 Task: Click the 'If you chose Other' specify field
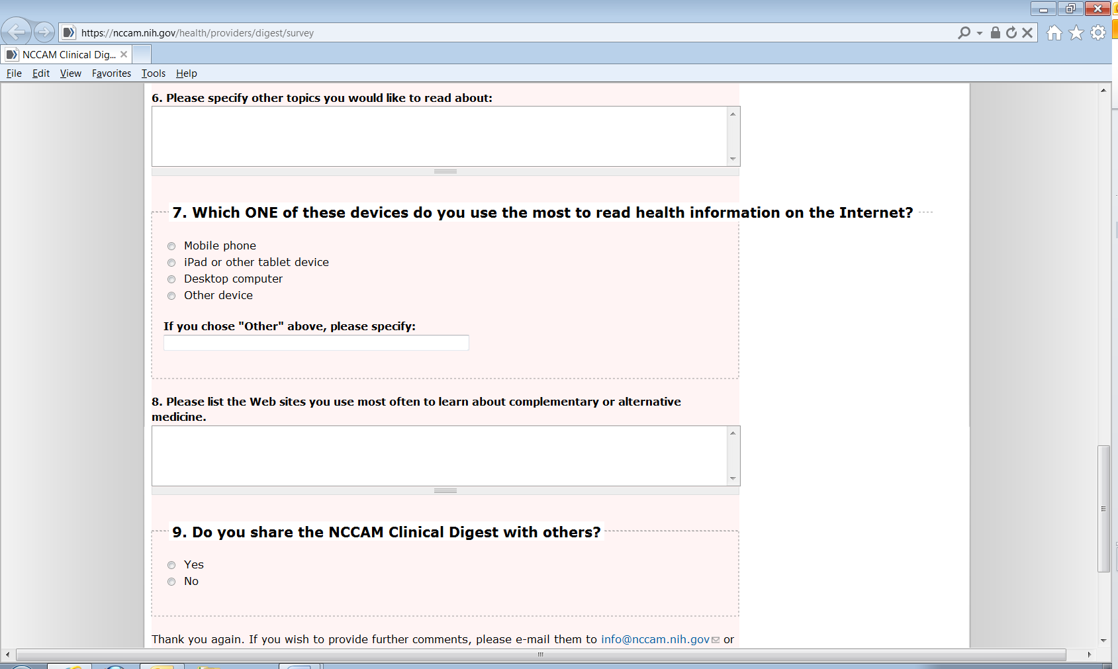coord(316,343)
